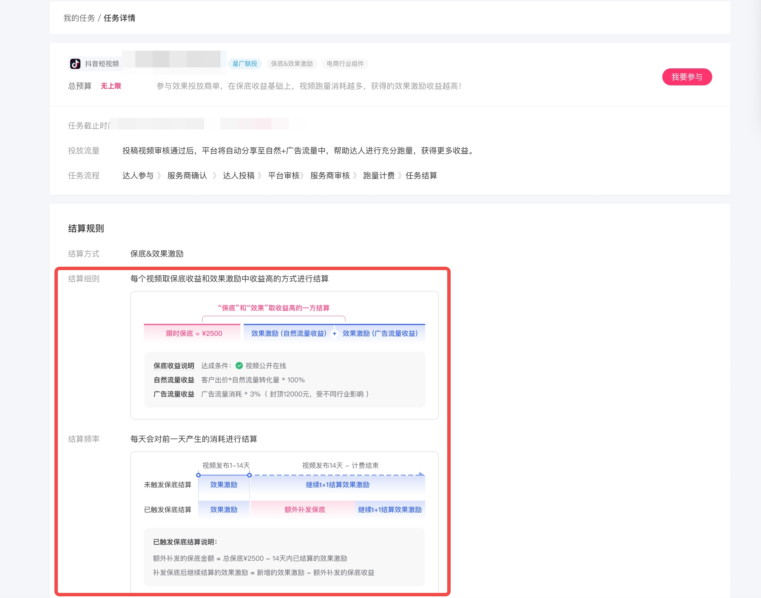Click the 效果激励 (自然流量收益) bar

(x=288, y=333)
